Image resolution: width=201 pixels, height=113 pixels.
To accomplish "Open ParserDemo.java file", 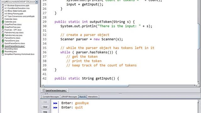I will coord(12,40).
